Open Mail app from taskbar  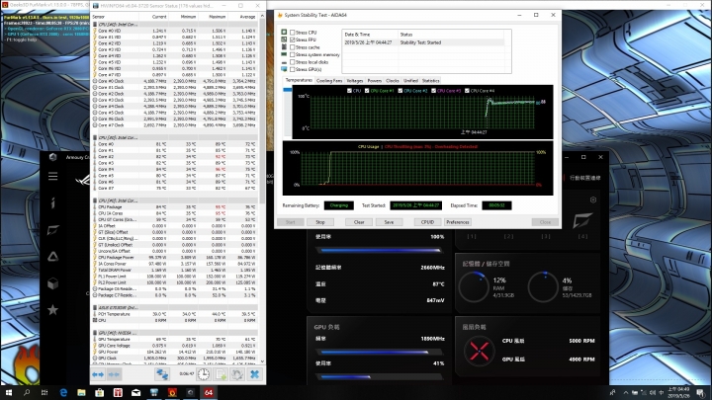135,393
